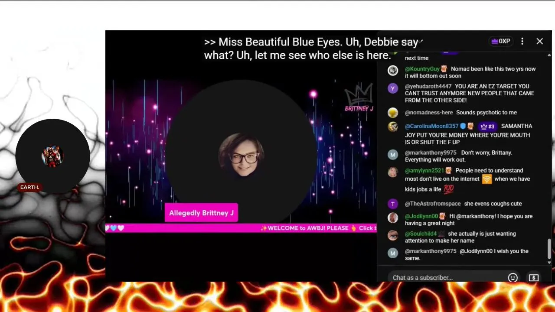
Task: Click the EARTH. label
Action: click(x=29, y=187)
